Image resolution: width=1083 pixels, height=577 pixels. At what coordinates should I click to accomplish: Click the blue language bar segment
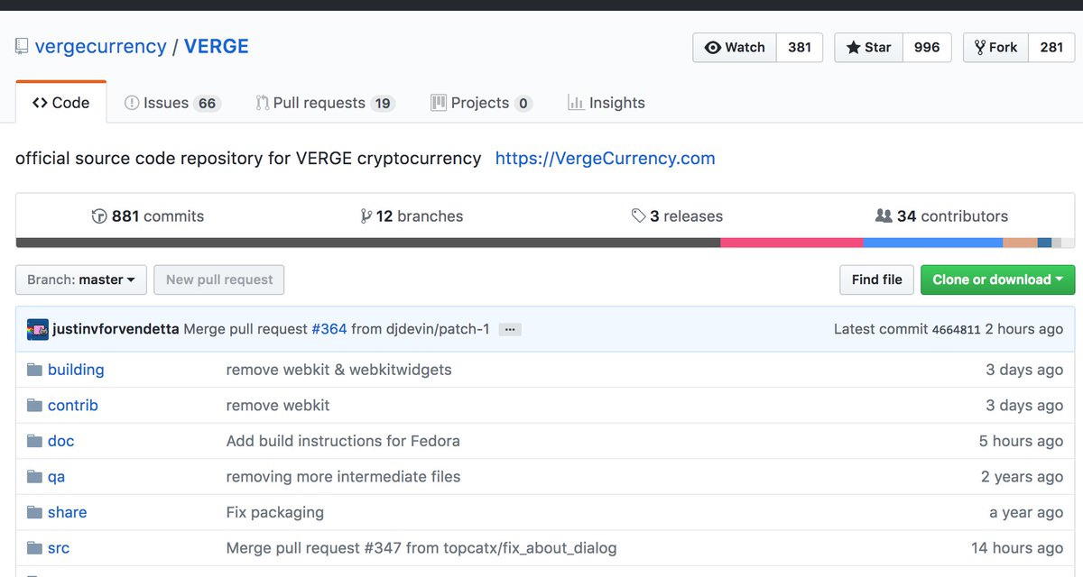pyautogui.click(x=933, y=243)
